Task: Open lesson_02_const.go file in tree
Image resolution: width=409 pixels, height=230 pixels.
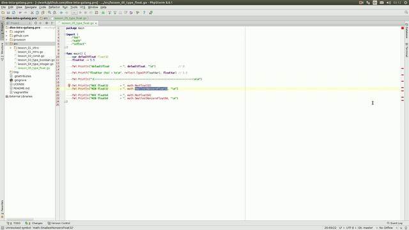Action: 31,56
